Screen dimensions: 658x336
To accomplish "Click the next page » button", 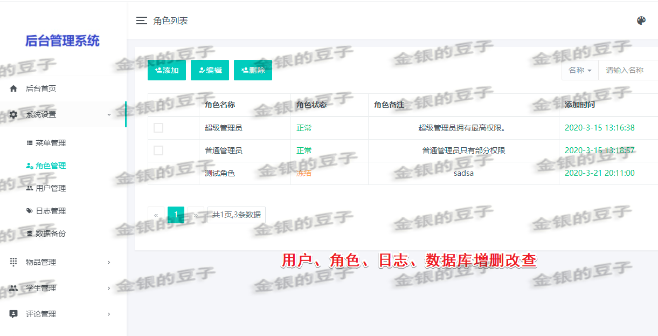I will pos(196,215).
